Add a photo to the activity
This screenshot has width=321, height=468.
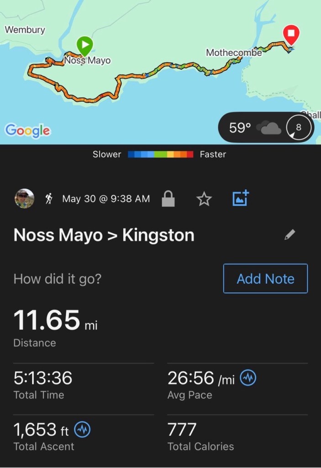pos(240,198)
